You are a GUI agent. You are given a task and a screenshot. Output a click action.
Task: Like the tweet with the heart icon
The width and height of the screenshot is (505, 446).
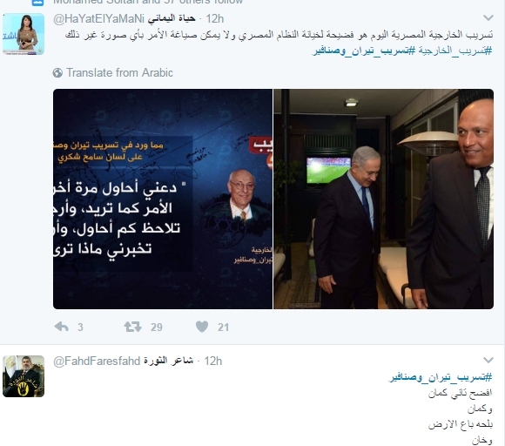[202, 327]
